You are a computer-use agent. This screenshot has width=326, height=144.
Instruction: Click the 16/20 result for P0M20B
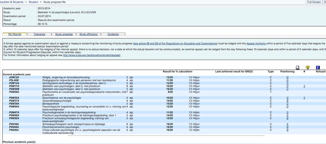pos(170,89)
